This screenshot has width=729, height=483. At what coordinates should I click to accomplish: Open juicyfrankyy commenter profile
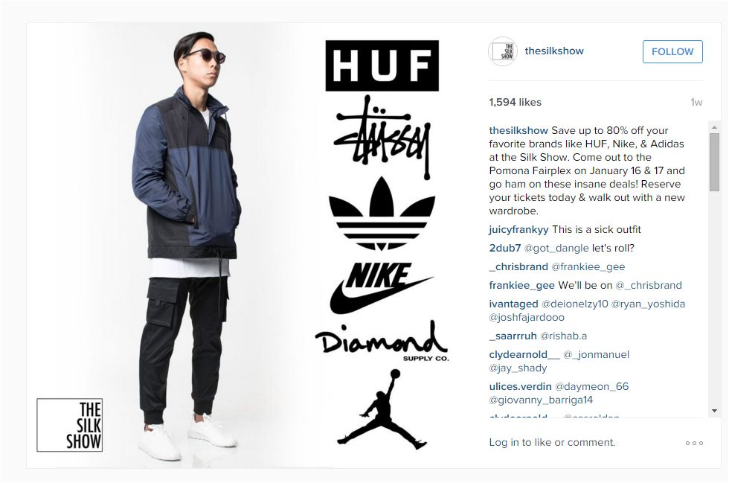[519, 229]
